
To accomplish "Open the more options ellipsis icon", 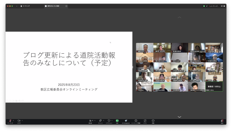I will point(153,120).
